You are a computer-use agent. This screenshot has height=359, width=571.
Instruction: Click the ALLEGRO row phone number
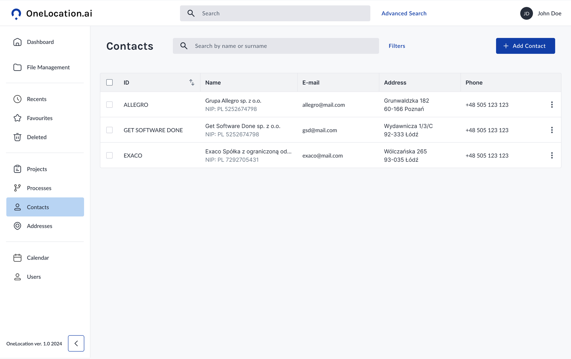(x=487, y=105)
